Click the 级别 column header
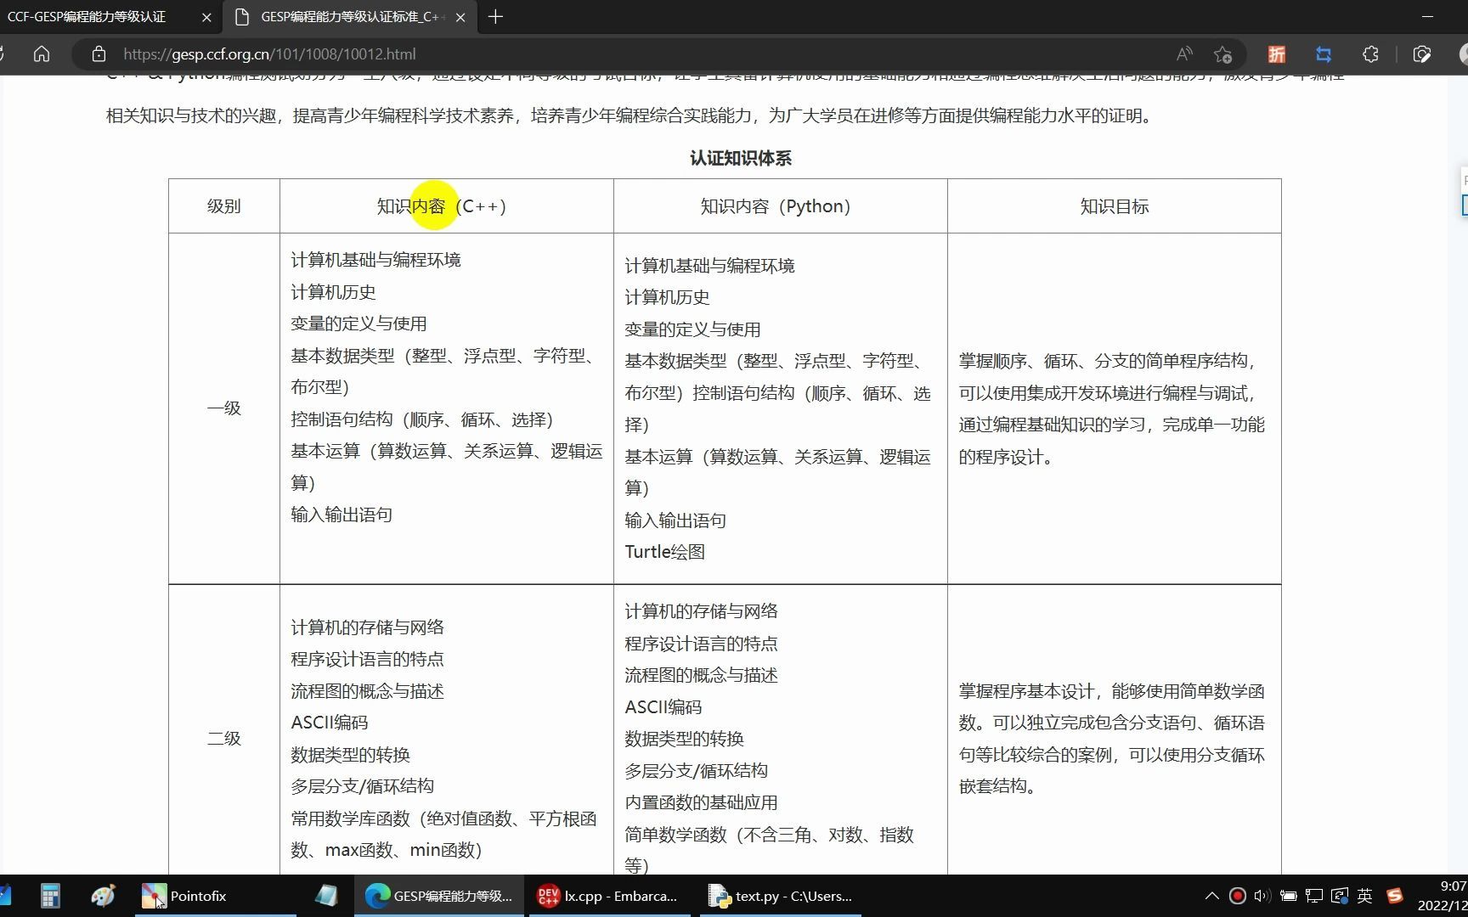The image size is (1468, 917). tap(224, 206)
